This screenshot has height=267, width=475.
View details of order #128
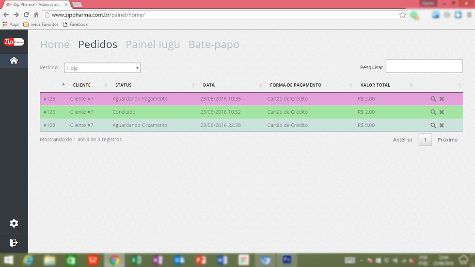pos(433,126)
